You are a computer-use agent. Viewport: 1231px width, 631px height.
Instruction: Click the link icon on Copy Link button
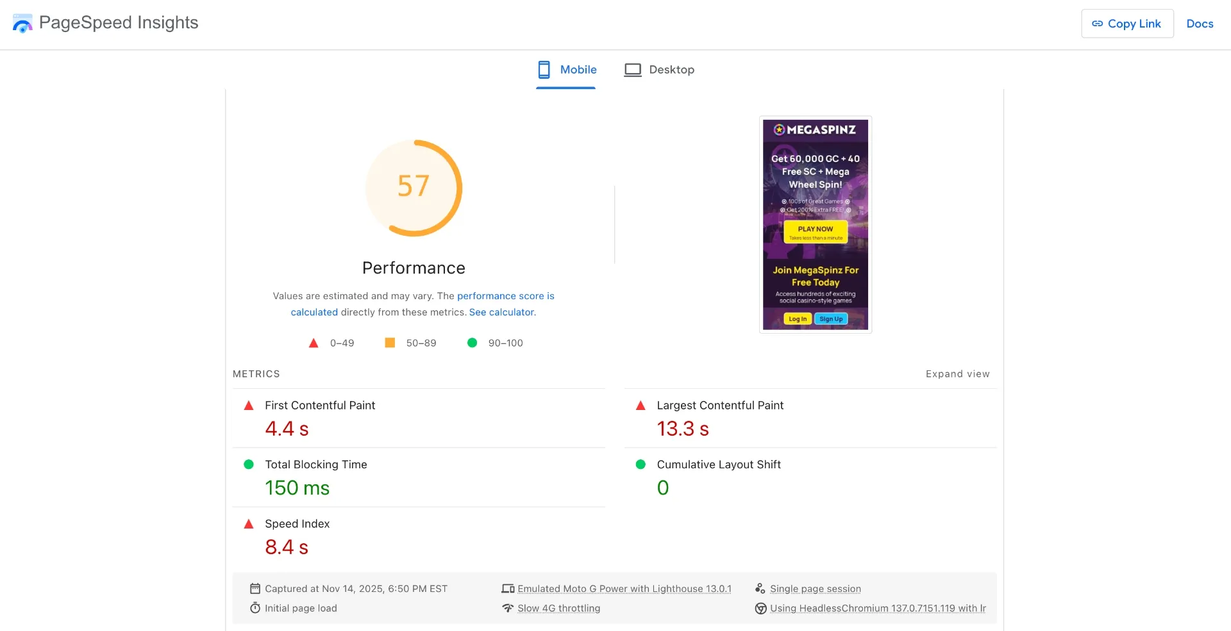[x=1098, y=23]
